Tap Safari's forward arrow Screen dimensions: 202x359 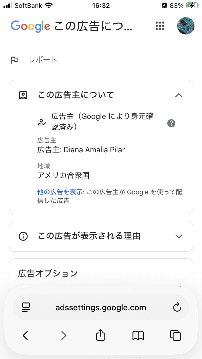(x=64, y=335)
